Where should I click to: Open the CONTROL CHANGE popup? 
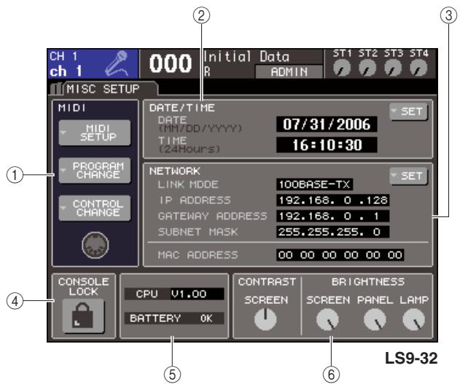pos(95,208)
